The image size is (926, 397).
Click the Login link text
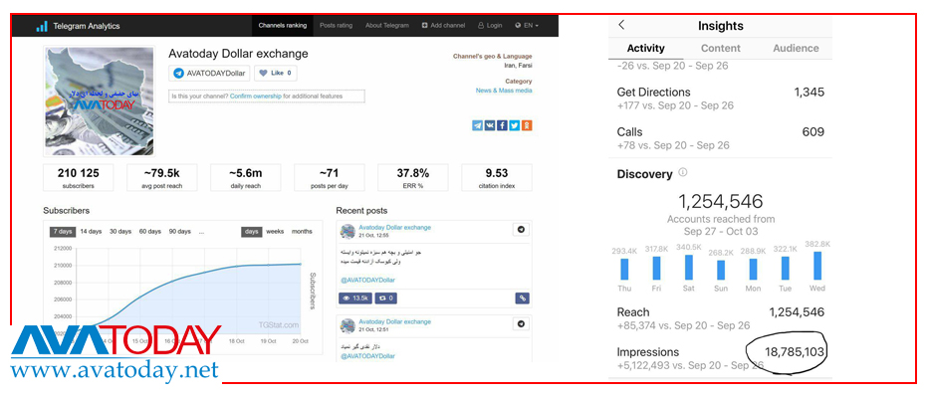[495, 25]
